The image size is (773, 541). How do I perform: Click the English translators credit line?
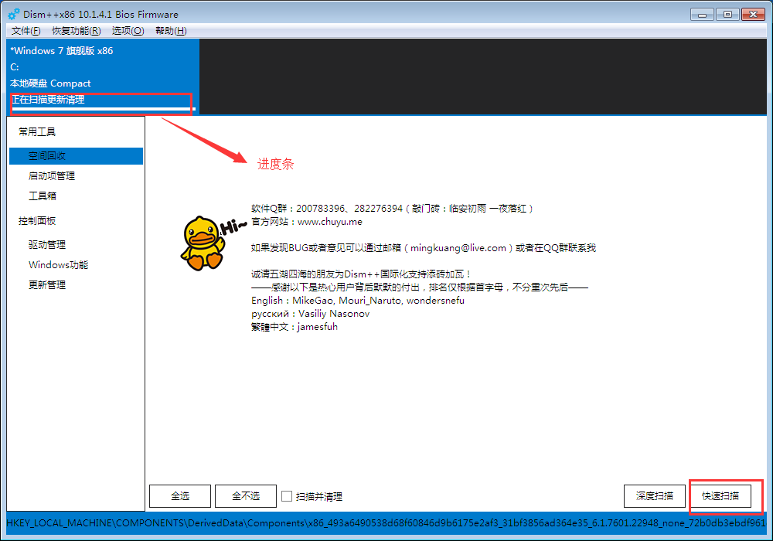357,301
